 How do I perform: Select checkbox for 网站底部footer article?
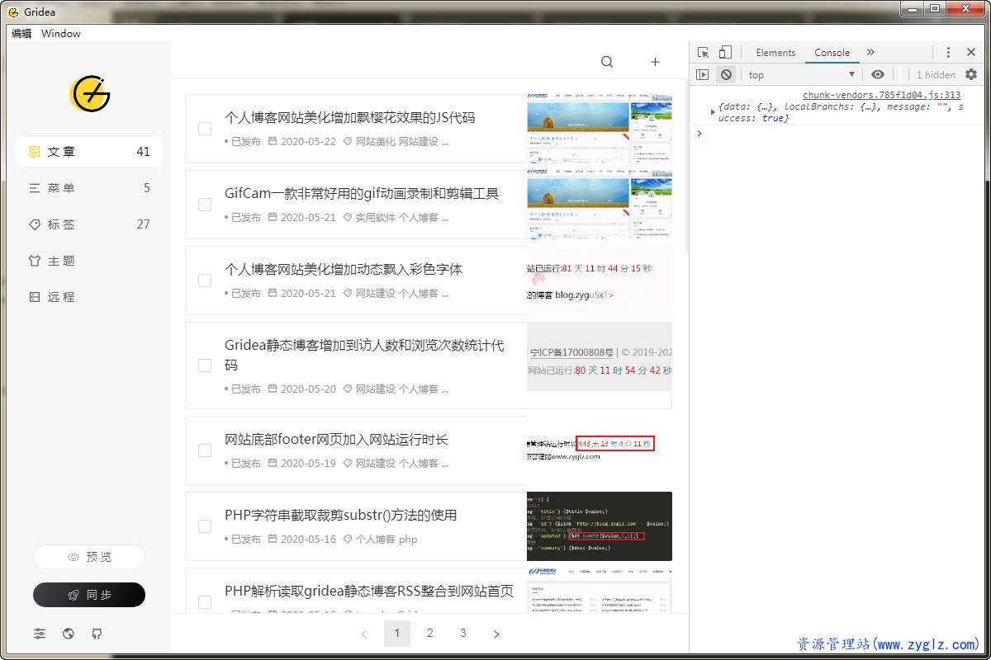[x=205, y=450]
